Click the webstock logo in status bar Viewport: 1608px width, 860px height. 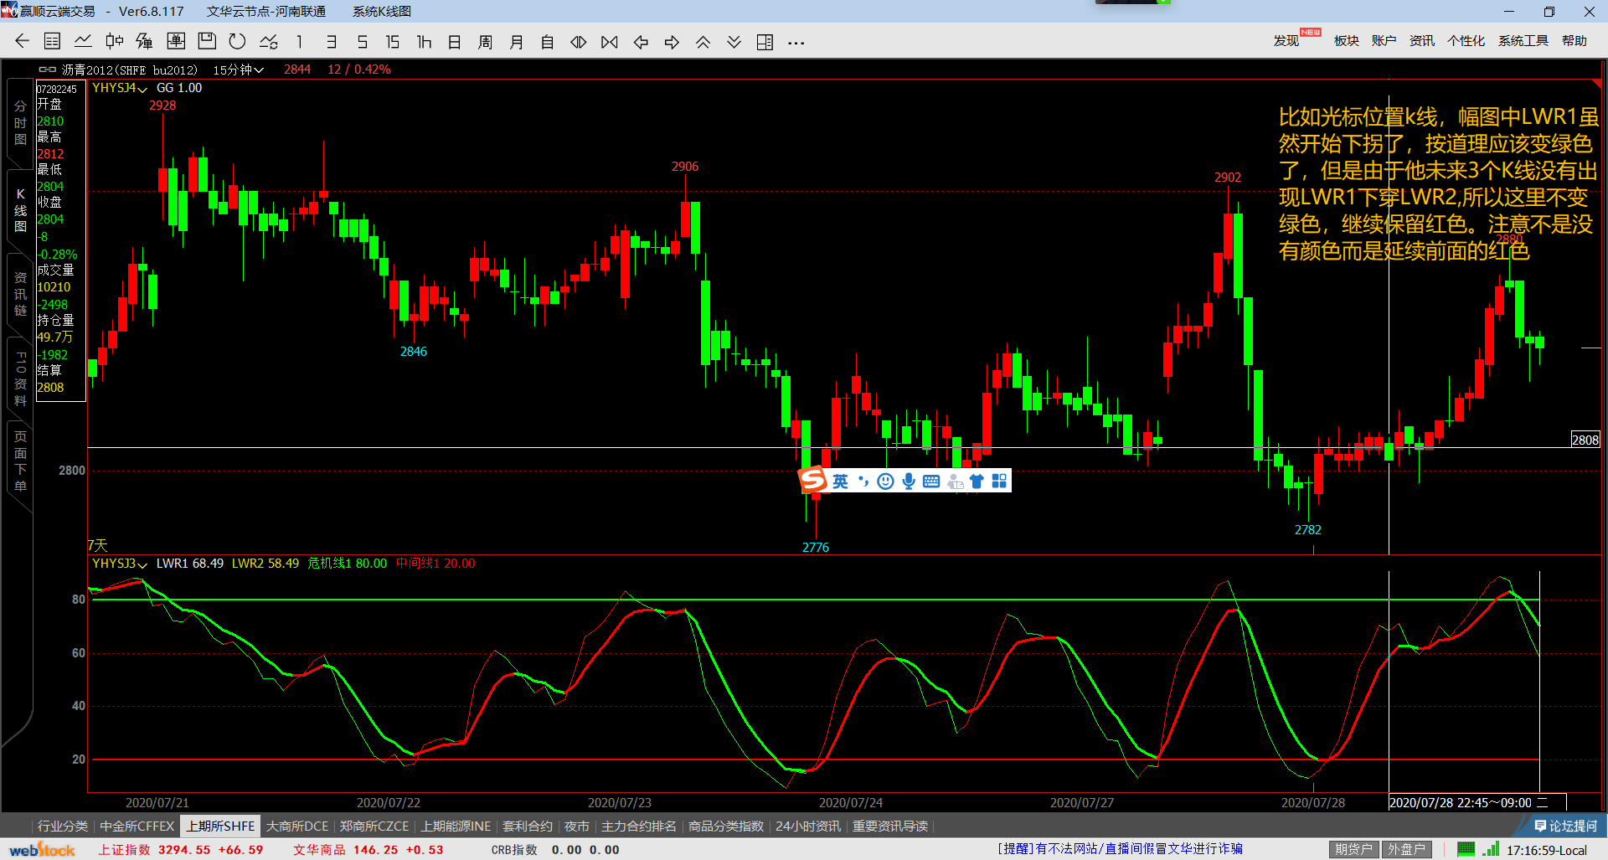click(x=42, y=849)
